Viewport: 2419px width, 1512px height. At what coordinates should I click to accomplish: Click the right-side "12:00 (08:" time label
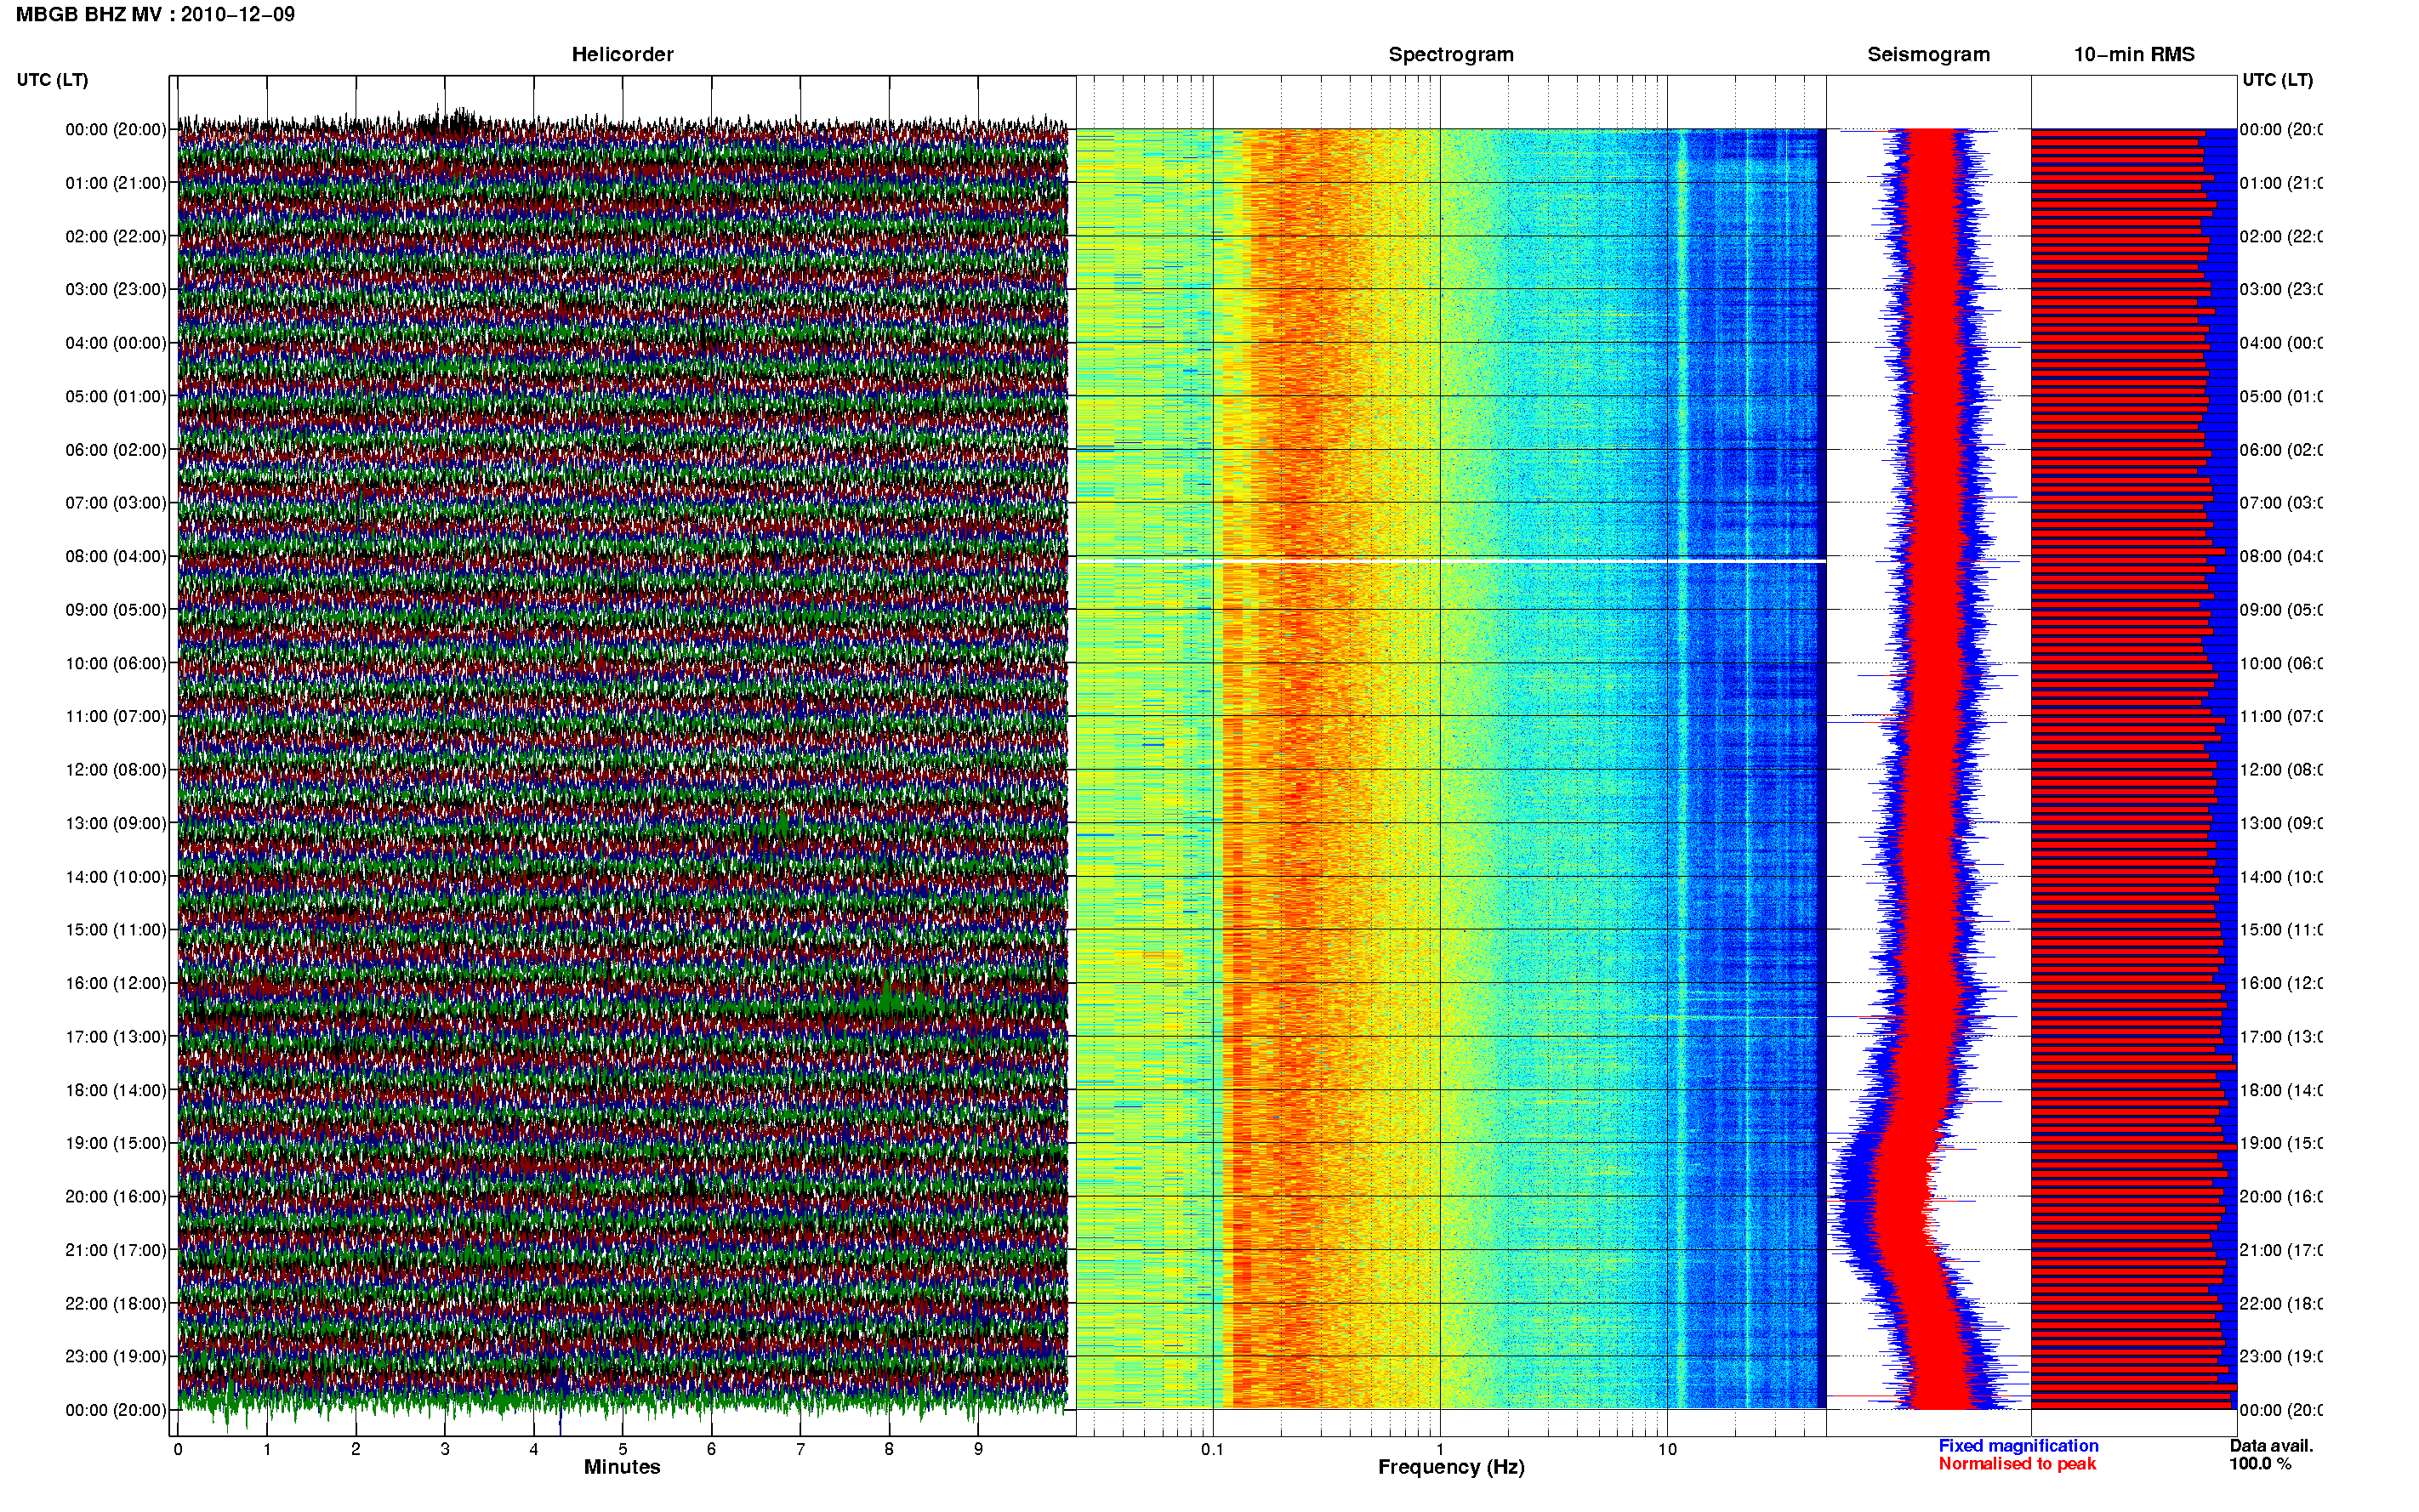(2281, 770)
